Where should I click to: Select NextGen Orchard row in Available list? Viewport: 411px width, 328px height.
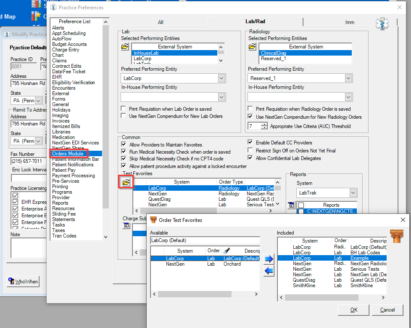point(205,264)
